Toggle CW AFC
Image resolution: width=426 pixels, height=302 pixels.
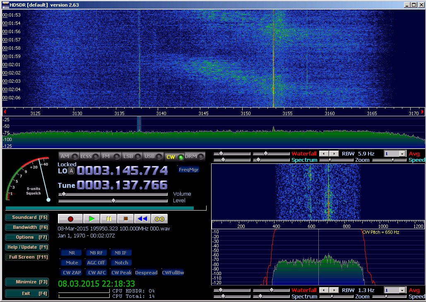tap(96, 273)
